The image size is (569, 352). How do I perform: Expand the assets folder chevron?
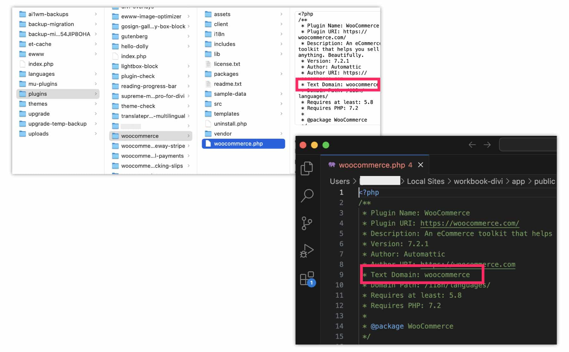coord(281,14)
